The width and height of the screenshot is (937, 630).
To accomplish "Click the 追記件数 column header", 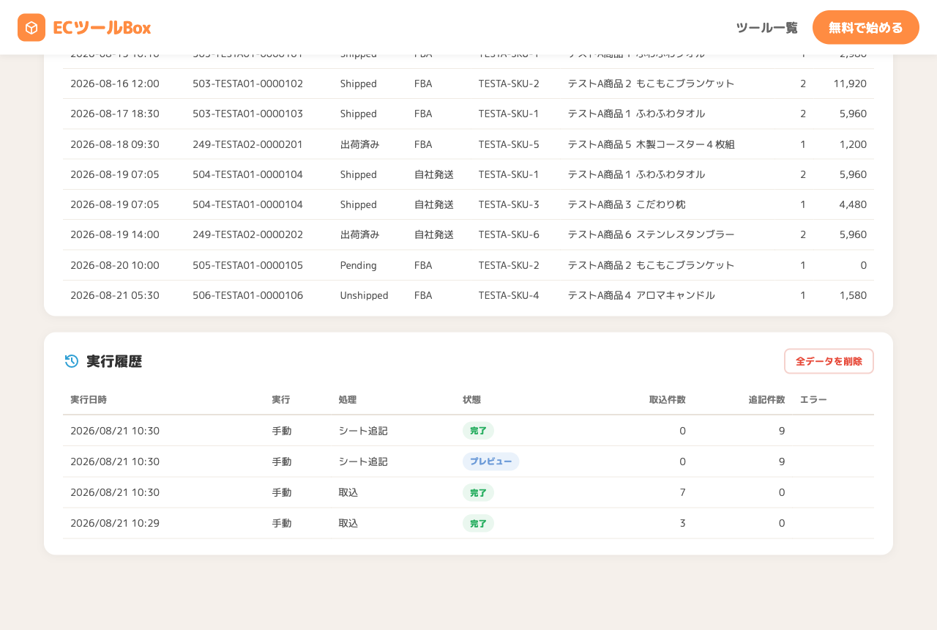I will [766, 400].
